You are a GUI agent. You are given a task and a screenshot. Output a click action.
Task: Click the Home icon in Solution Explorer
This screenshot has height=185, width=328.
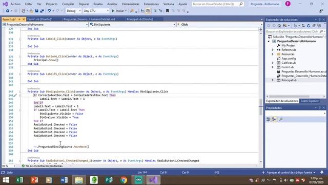279,26
